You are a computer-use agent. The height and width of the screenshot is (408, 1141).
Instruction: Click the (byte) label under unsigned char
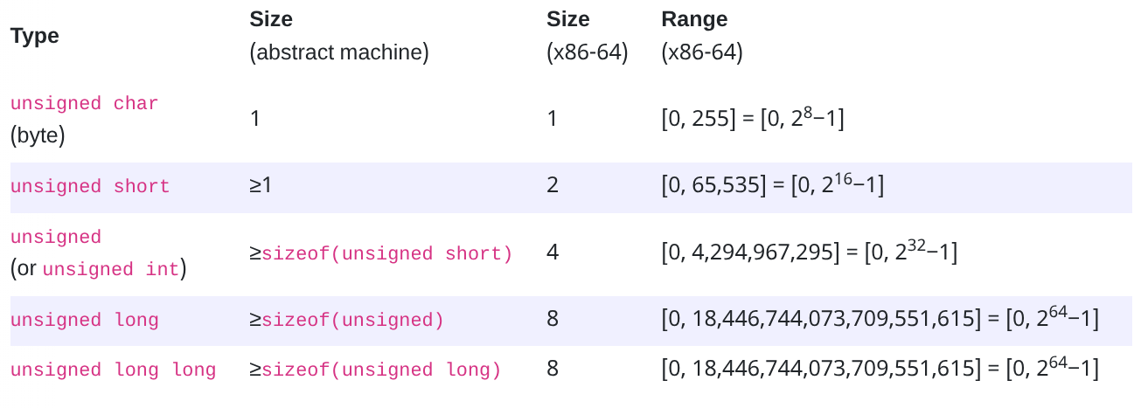(x=38, y=135)
